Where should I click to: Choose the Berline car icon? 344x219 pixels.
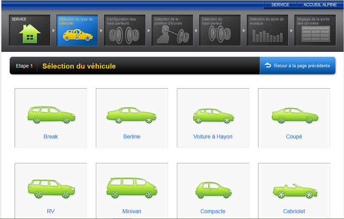[x=132, y=114]
